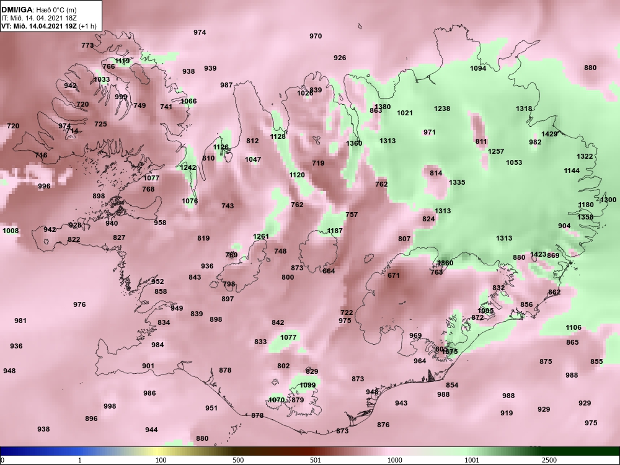The image size is (620, 465).
Task: Click the map value "970"
Action: click(316, 36)
